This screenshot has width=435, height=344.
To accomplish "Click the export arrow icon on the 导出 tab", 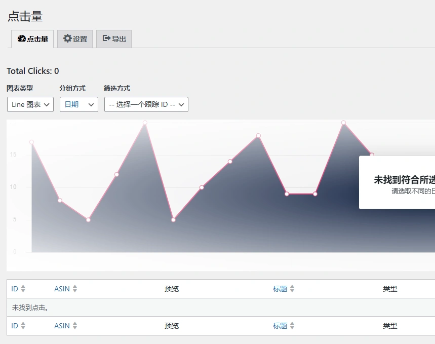I will 106,38.
